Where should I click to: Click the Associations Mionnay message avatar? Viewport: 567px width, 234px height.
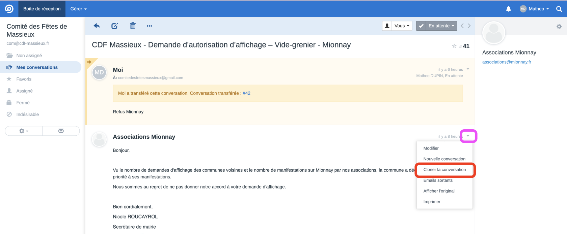[99, 139]
